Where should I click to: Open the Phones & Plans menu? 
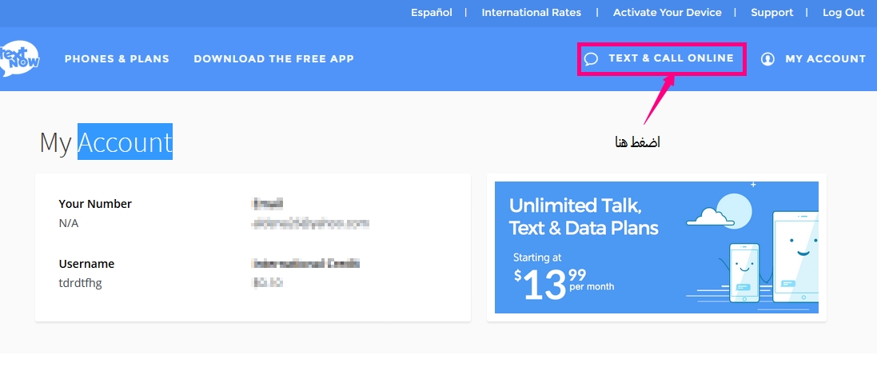[x=117, y=59]
